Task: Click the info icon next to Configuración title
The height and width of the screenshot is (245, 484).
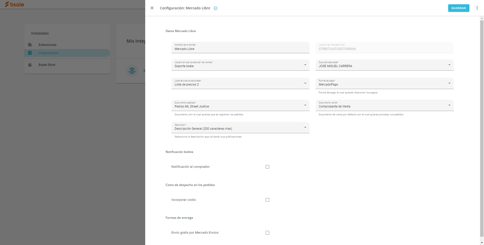Action: (x=216, y=8)
